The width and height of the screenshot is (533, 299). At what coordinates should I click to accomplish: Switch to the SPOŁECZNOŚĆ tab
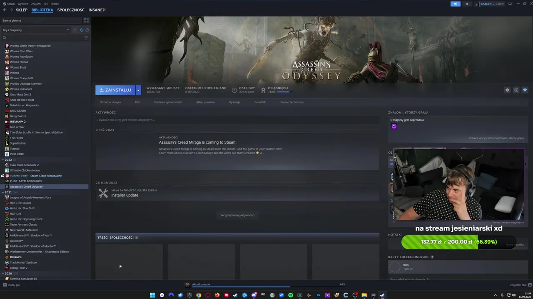[x=71, y=10]
